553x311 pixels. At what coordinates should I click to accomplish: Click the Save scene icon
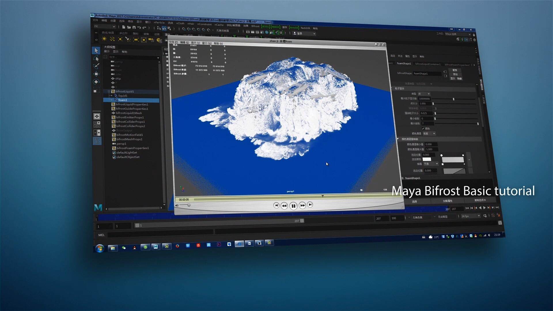click(134, 27)
